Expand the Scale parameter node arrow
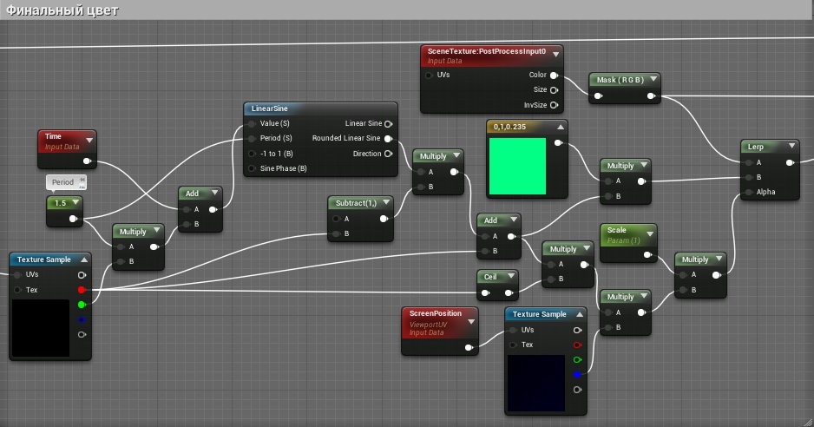This screenshot has width=814, height=427. click(649, 234)
